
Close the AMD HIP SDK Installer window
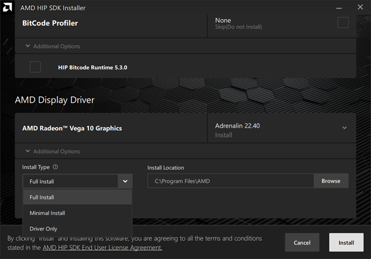tap(360, 7)
